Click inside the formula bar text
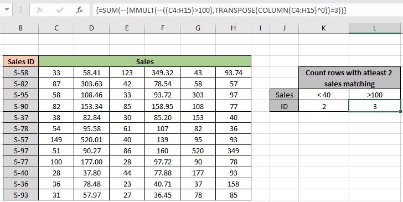The image size is (403, 202). (247, 11)
